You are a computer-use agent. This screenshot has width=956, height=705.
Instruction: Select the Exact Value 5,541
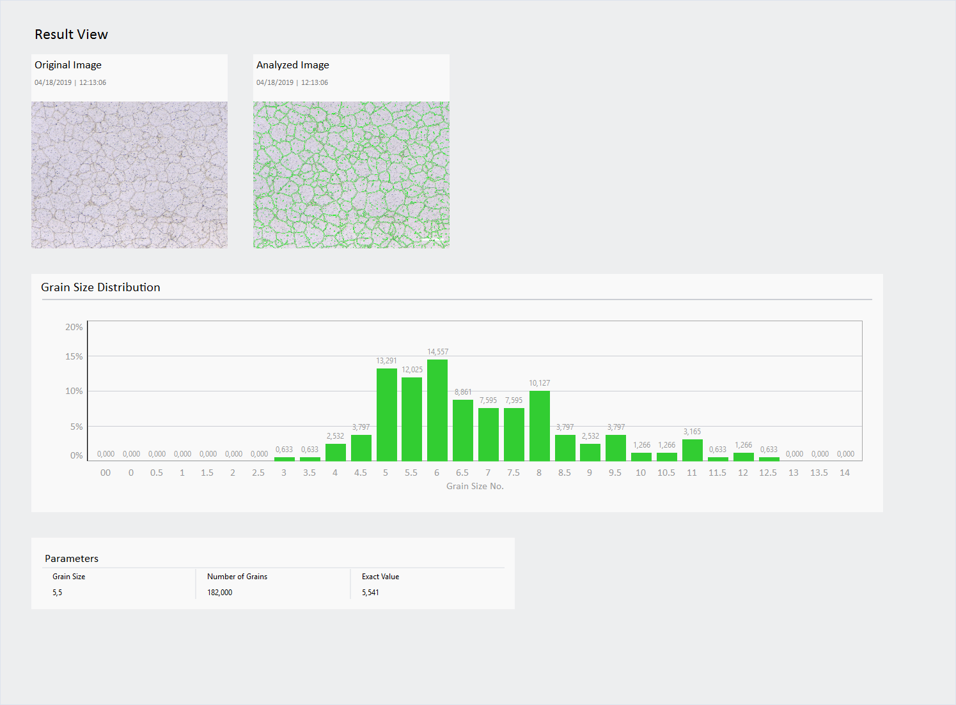point(370,592)
